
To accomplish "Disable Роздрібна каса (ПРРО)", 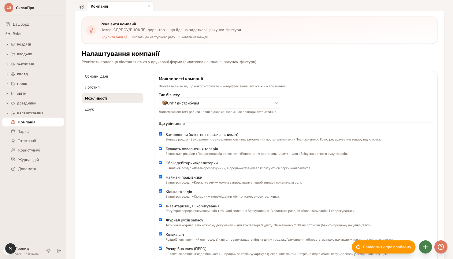I will click(x=160, y=248).
